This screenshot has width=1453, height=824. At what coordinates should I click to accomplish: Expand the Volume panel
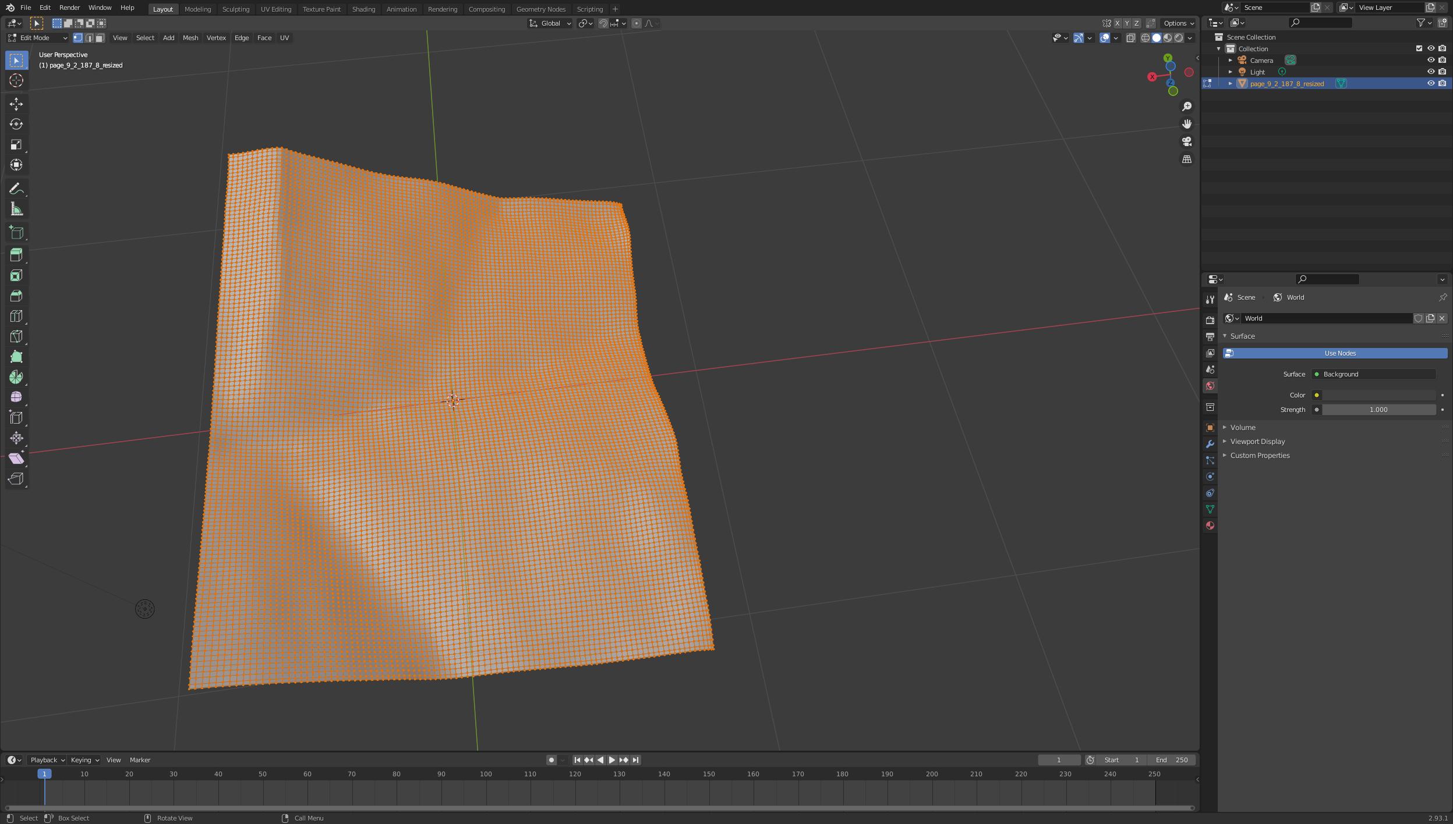coord(1243,427)
